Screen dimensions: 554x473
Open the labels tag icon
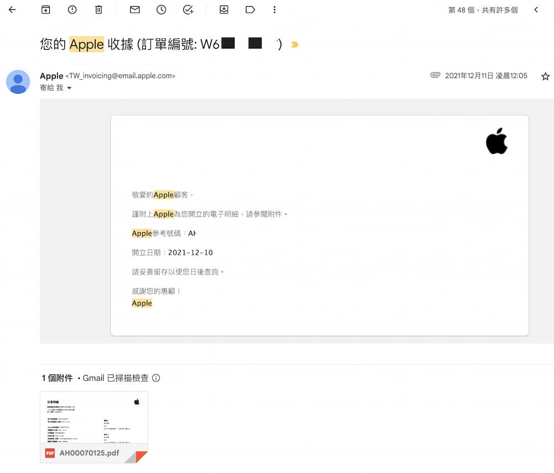point(250,10)
